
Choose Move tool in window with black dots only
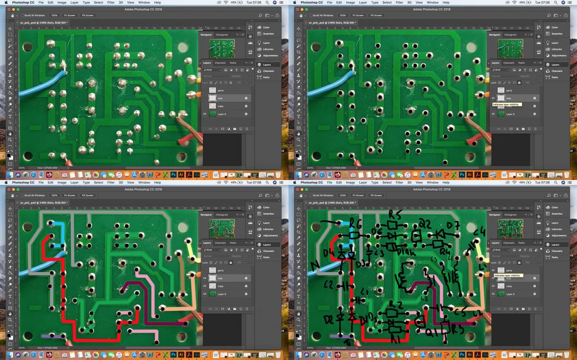[299, 28]
